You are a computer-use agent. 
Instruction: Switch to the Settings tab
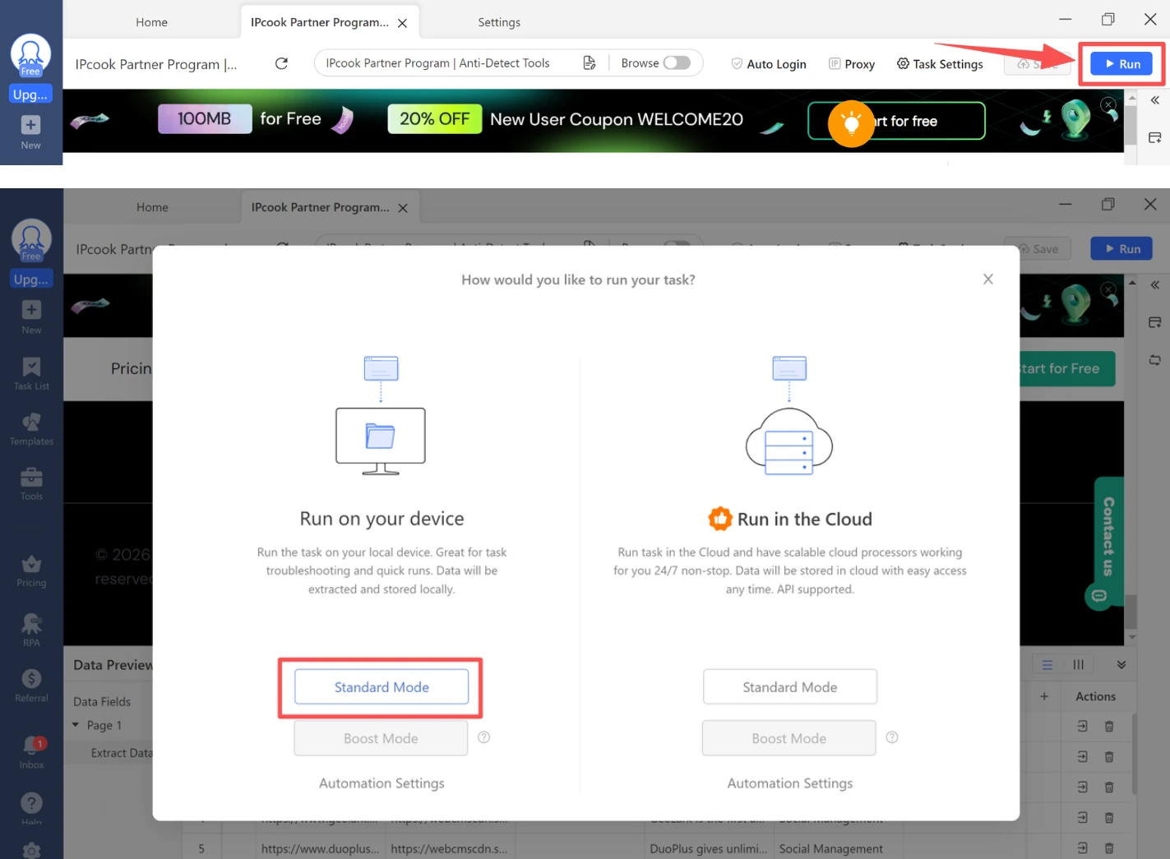pyautogui.click(x=498, y=22)
